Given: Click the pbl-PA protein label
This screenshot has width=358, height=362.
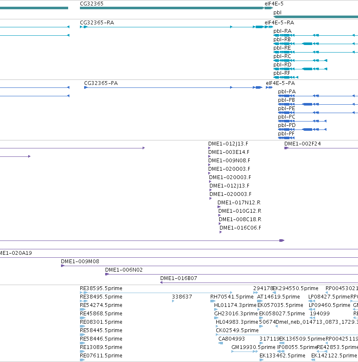Looking at the screenshot, I should [286, 92].
